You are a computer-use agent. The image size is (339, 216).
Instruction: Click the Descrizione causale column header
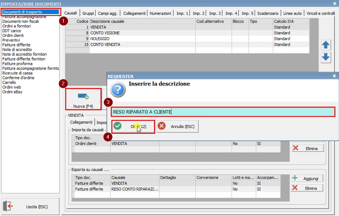pos(142,21)
